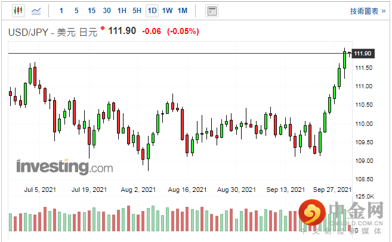Click the Investing.com logo watermark
Screen dimensions: 392x242
pos(64,166)
